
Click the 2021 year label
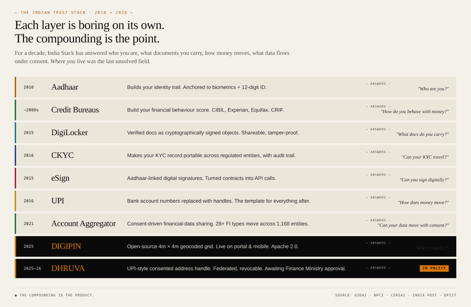point(28,224)
